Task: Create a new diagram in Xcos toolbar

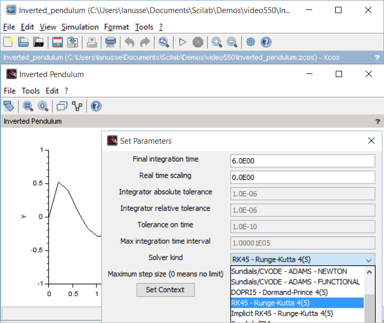Action: pyautogui.click(x=8, y=42)
